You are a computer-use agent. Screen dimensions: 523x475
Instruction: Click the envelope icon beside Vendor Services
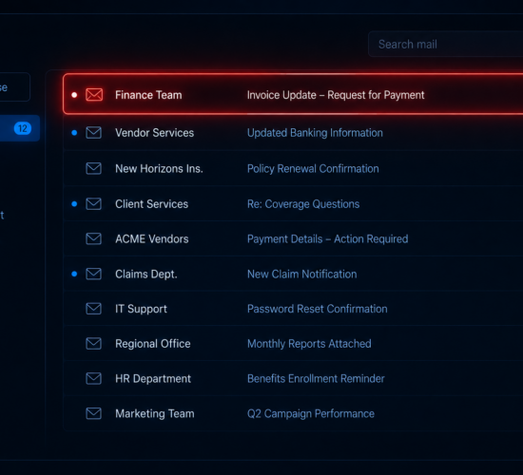point(94,133)
